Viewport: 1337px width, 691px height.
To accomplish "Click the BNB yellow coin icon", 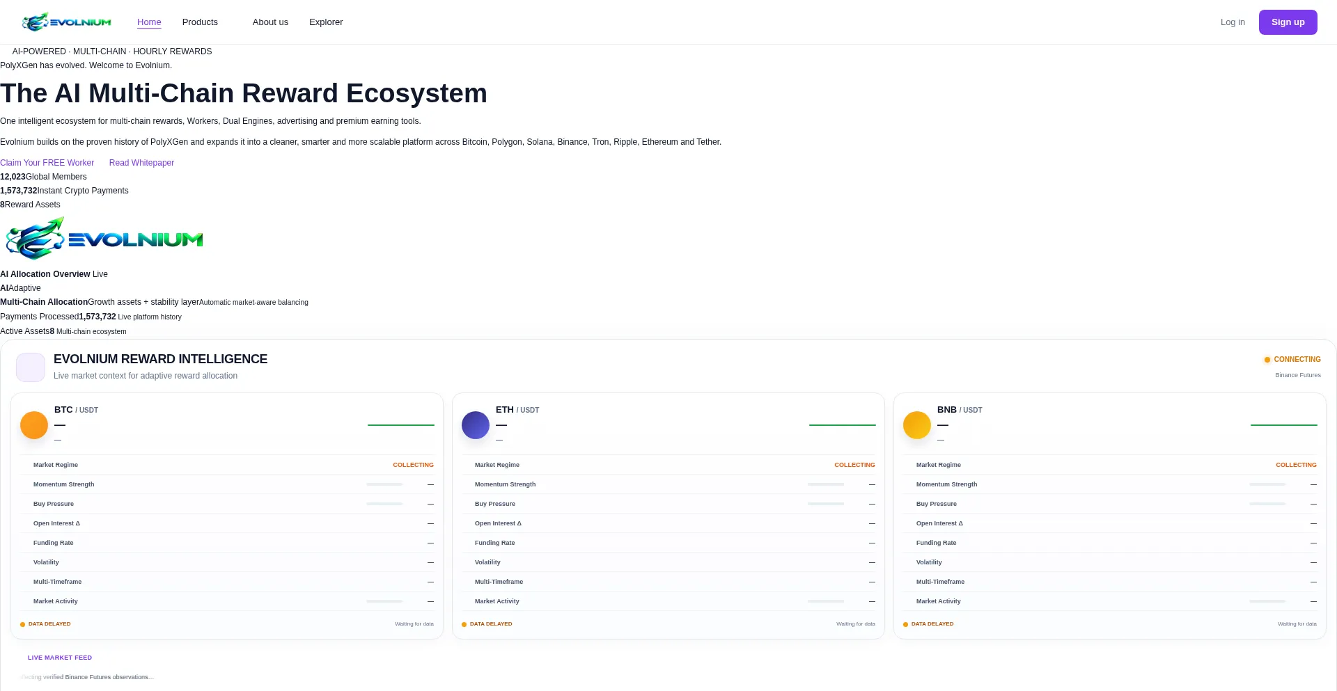I will [917, 425].
